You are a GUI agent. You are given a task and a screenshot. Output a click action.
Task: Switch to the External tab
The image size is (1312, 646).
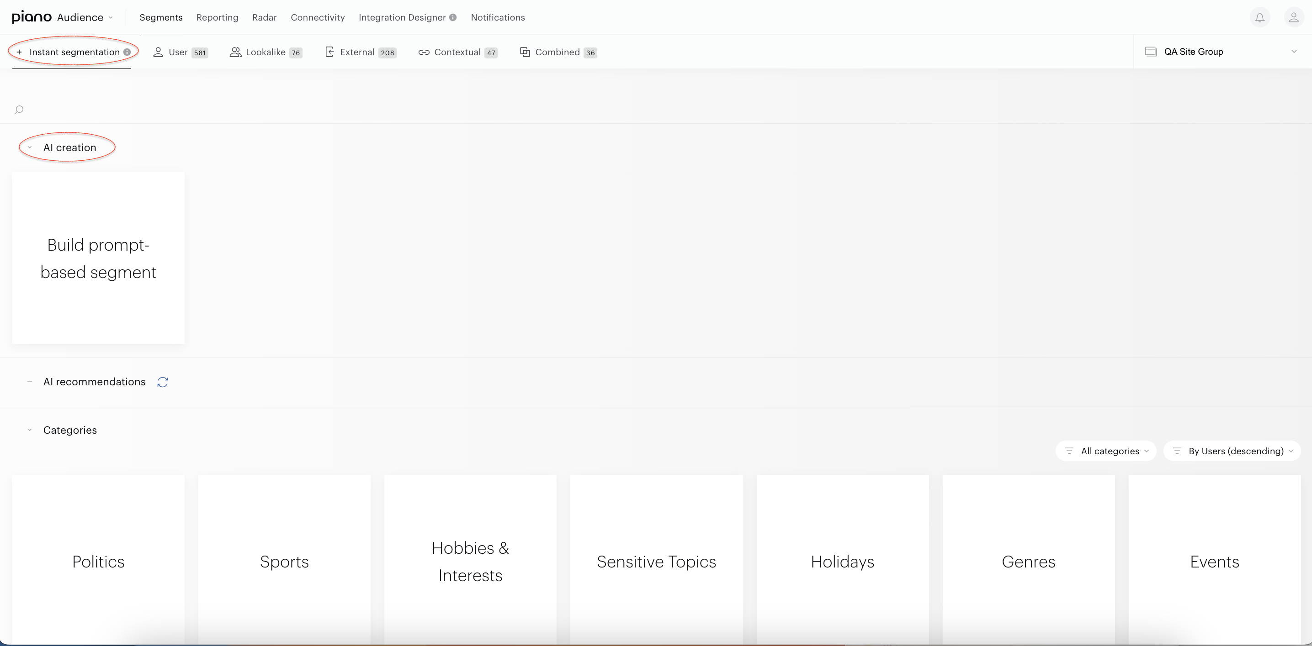(x=361, y=52)
